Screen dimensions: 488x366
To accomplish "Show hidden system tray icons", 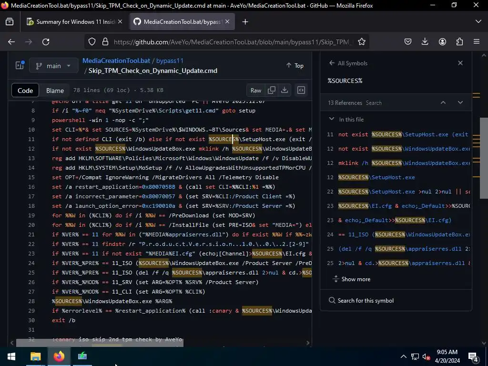I will [x=403, y=356].
